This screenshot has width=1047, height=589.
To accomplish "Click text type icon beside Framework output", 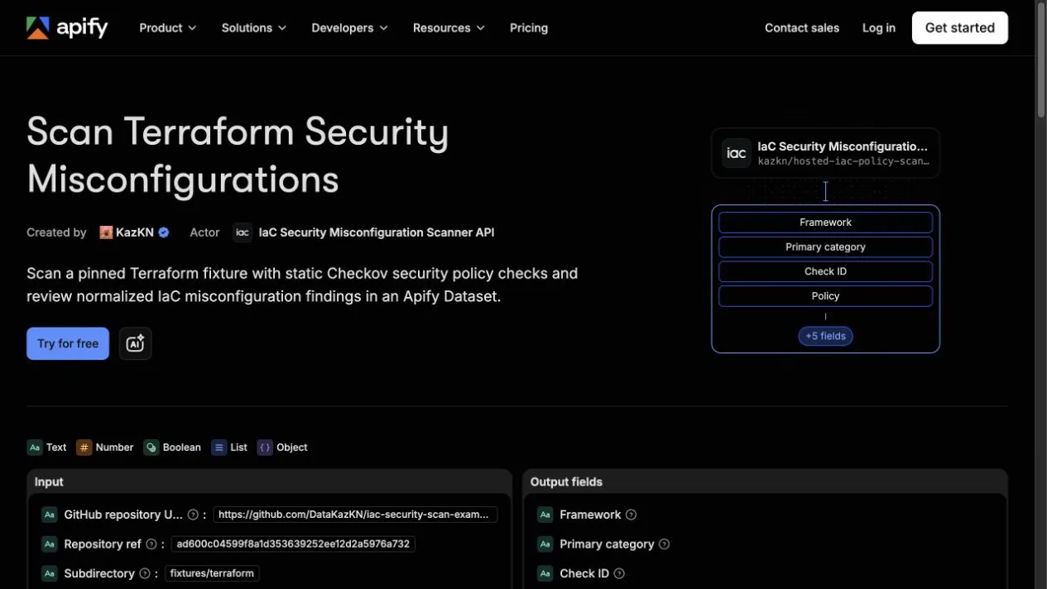I will [x=545, y=515].
